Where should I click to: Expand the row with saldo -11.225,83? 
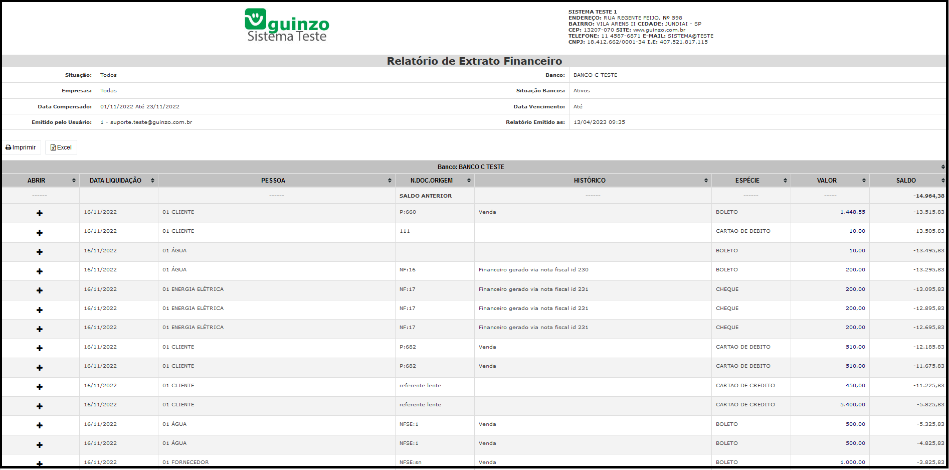(40, 387)
